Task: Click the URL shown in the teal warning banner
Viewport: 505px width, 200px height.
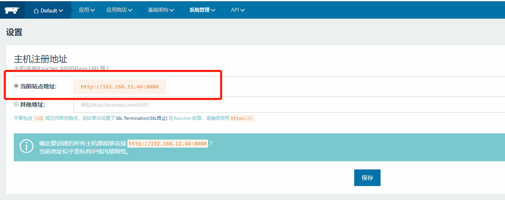Action: [x=167, y=144]
